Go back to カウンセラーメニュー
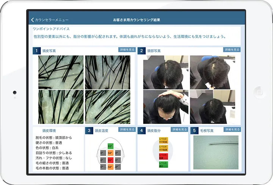The image size is (273, 185). [52, 20]
